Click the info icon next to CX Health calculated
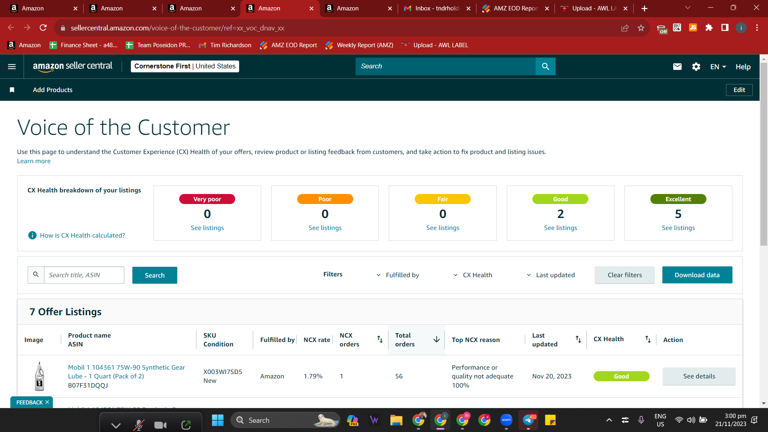Image resolution: width=768 pixels, height=432 pixels. [32, 235]
